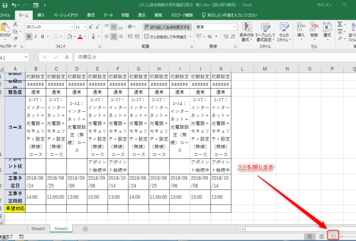
Task: Decrease font size with small A icon
Action: 98,27
